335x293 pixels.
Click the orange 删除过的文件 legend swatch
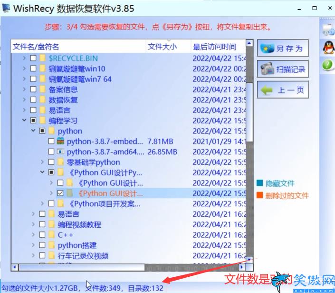(259, 195)
